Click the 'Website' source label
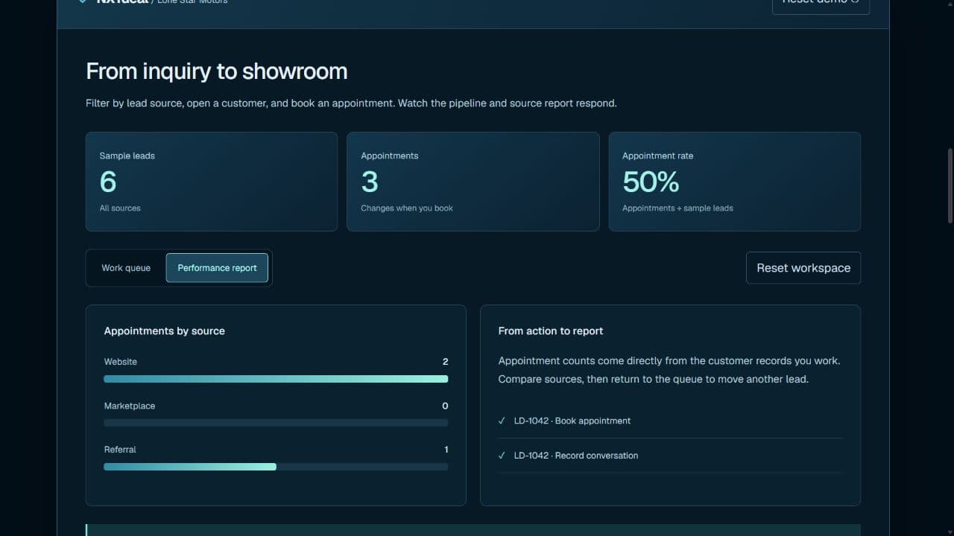The width and height of the screenshot is (954, 536). coord(121,362)
